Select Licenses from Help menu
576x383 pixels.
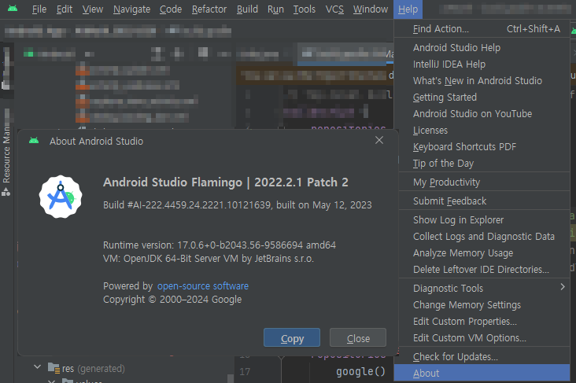482,131
